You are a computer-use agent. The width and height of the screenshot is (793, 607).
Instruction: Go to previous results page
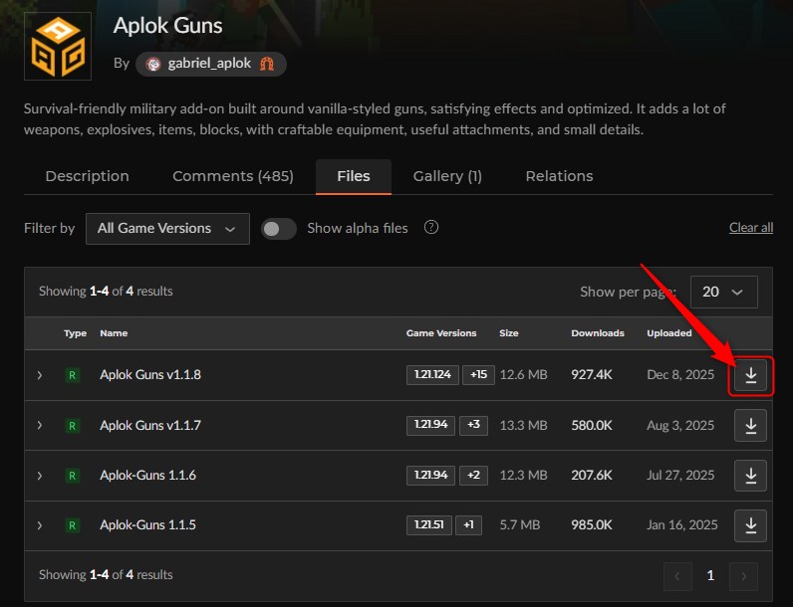[677, 576]
